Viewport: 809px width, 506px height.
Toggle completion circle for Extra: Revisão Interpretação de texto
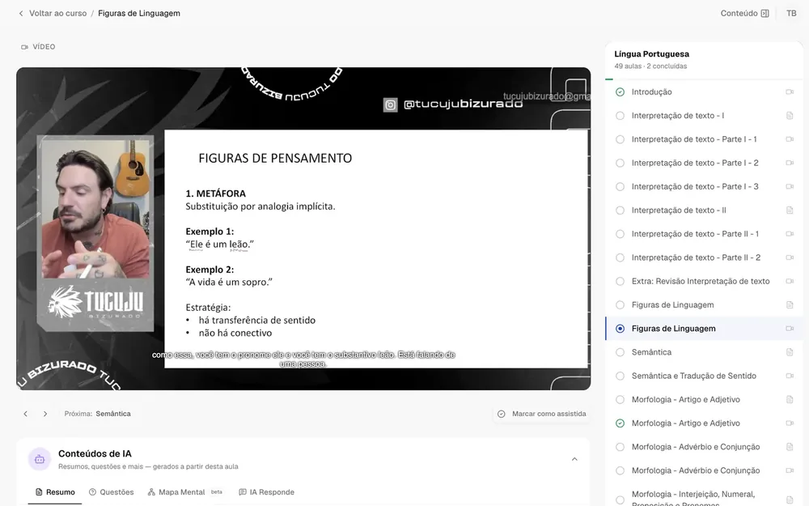[x=621, y=282]
